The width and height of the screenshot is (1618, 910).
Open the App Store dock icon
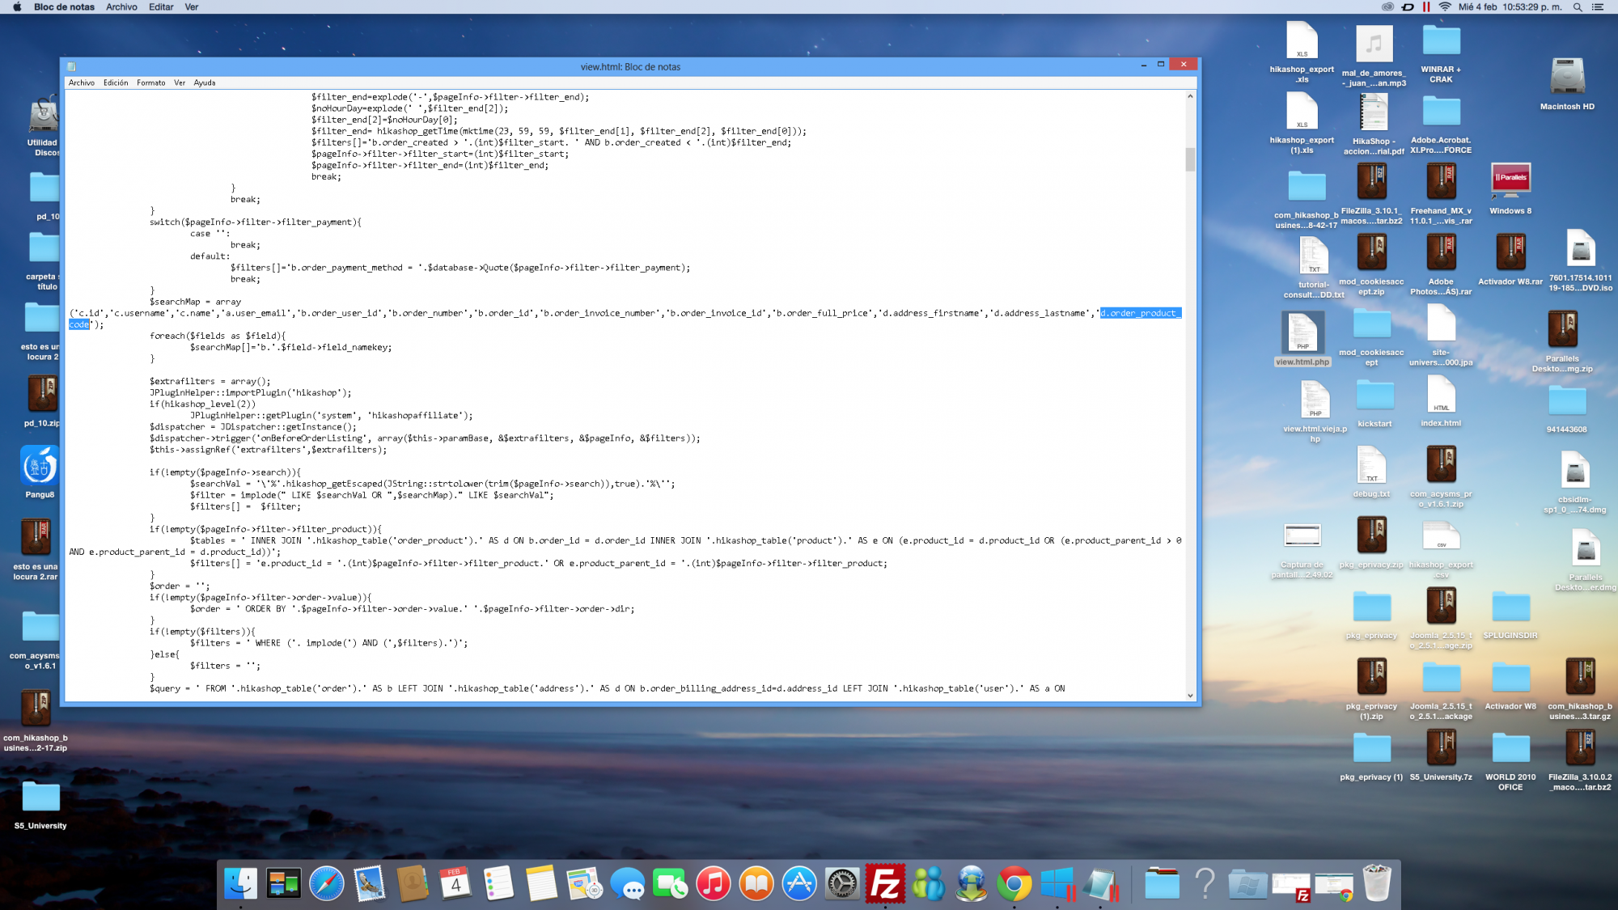pyautogui.click(x=799, y=883)
